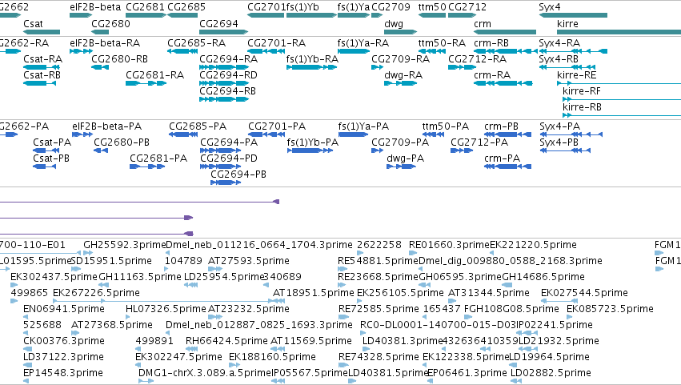Click the eIF2B-beta-RA transcript label
The width and height of the screenshot is (681, 385).
click(105, 43)
